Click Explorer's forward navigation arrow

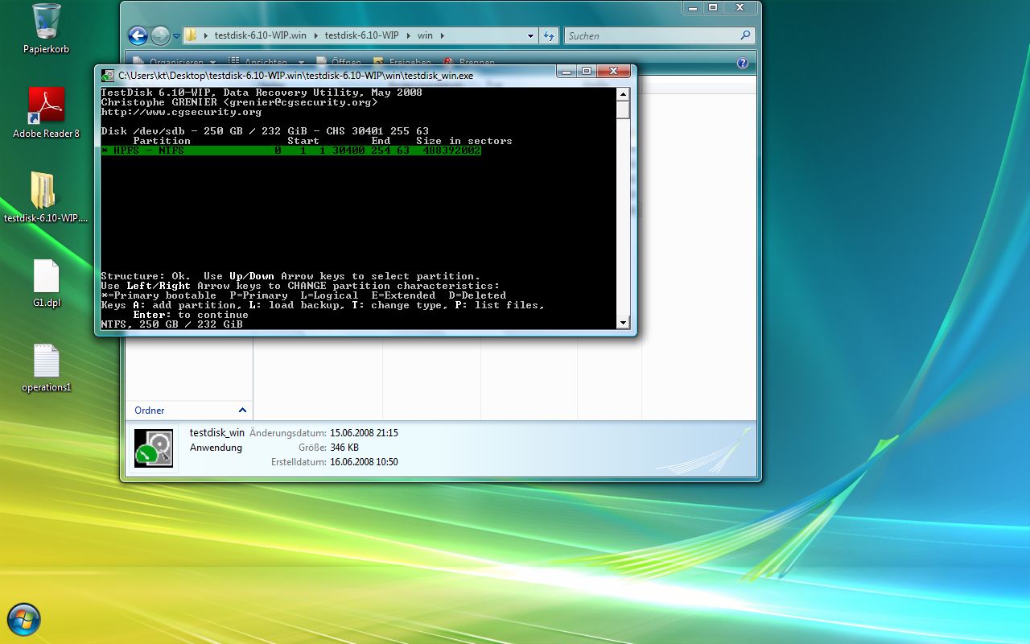[159, 35]
